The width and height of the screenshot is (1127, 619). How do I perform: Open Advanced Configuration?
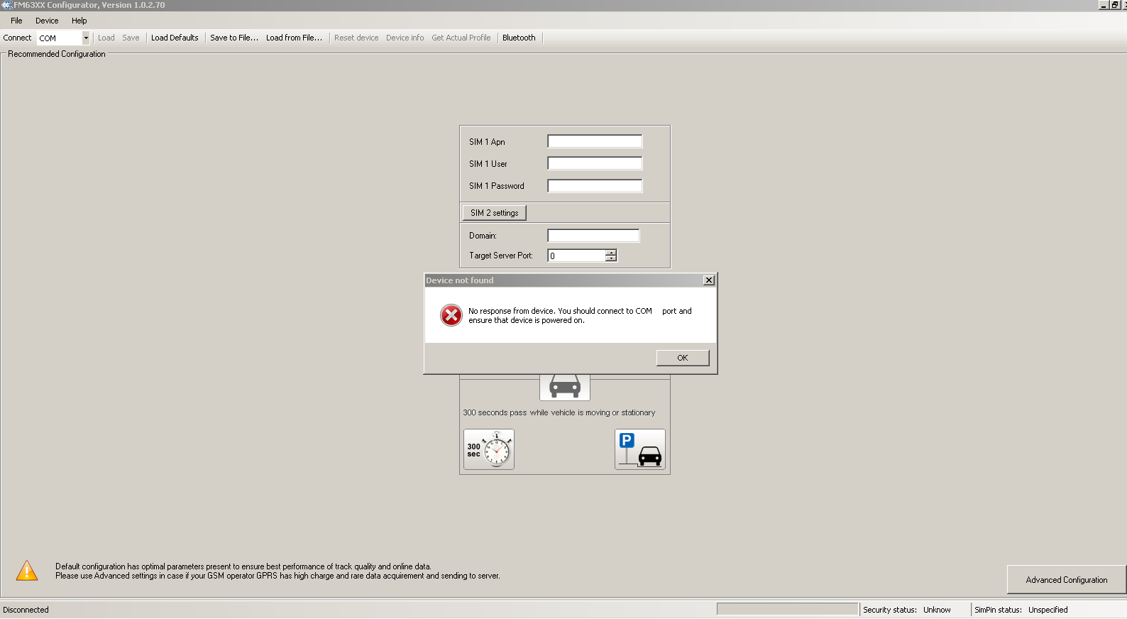click(x=1066, y=580)
